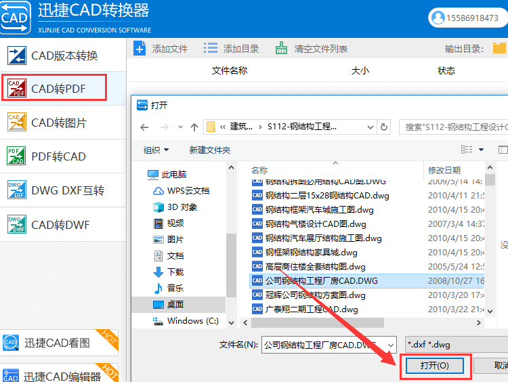The height and width of the screenshot is (382, 508).
Task: Go forward in the Open dialog
Action: pyautogui.click(x=165, y=127)
